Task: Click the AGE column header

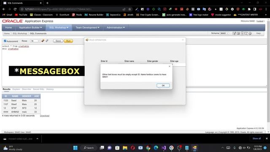Action: tap(37, 96)
